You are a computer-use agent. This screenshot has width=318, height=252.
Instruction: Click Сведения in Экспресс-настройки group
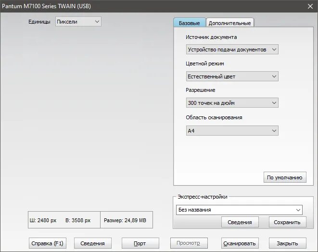240,222
